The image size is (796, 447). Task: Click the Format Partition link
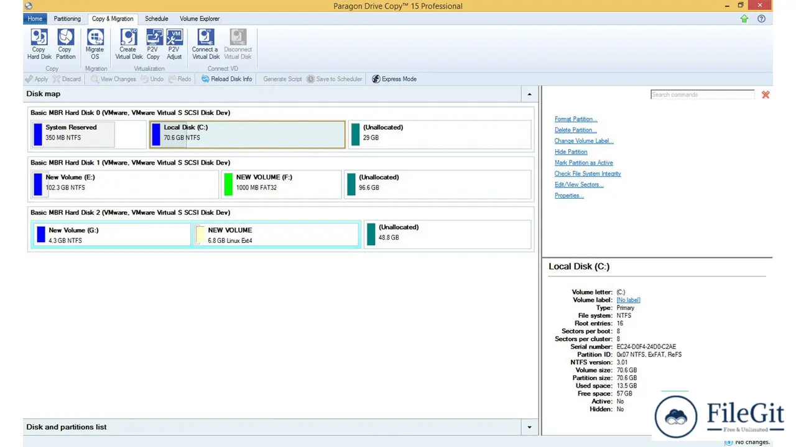coord(576,119)
